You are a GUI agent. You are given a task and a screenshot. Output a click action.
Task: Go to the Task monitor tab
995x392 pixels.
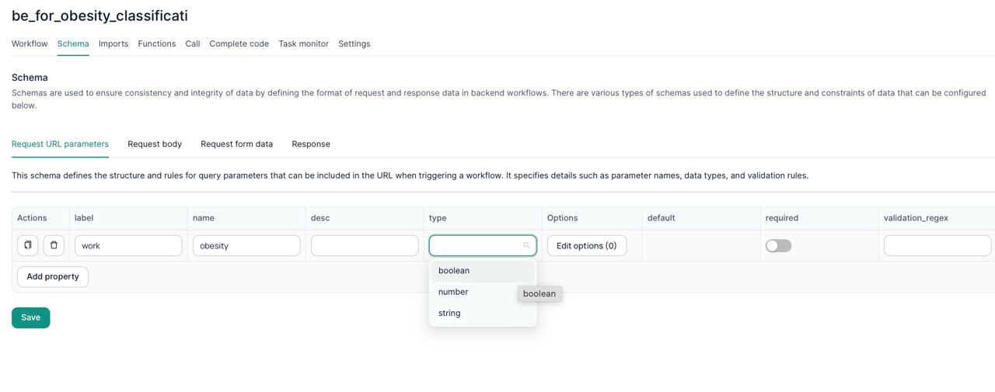303,43
